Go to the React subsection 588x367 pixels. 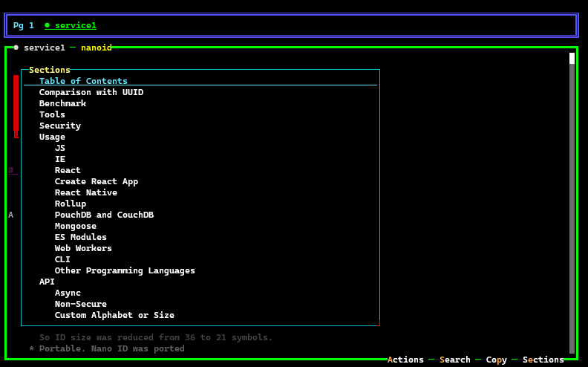tap(68, 170)
